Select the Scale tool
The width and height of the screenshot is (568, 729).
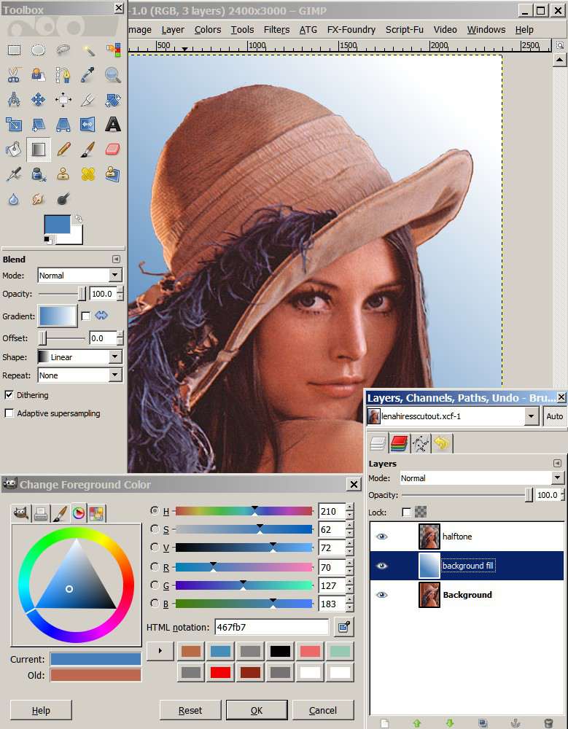pos(14,124)
